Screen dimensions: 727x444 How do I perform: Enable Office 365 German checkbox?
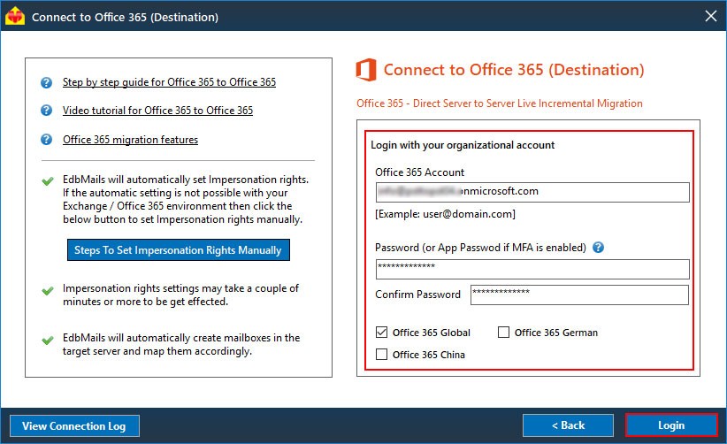coord(503,333)
